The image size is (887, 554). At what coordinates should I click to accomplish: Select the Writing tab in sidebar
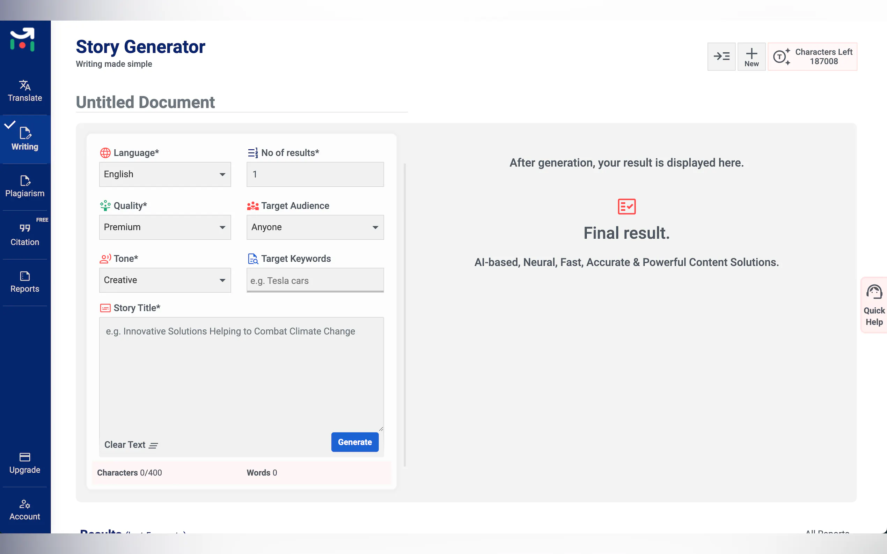click(x=25, y=139)
